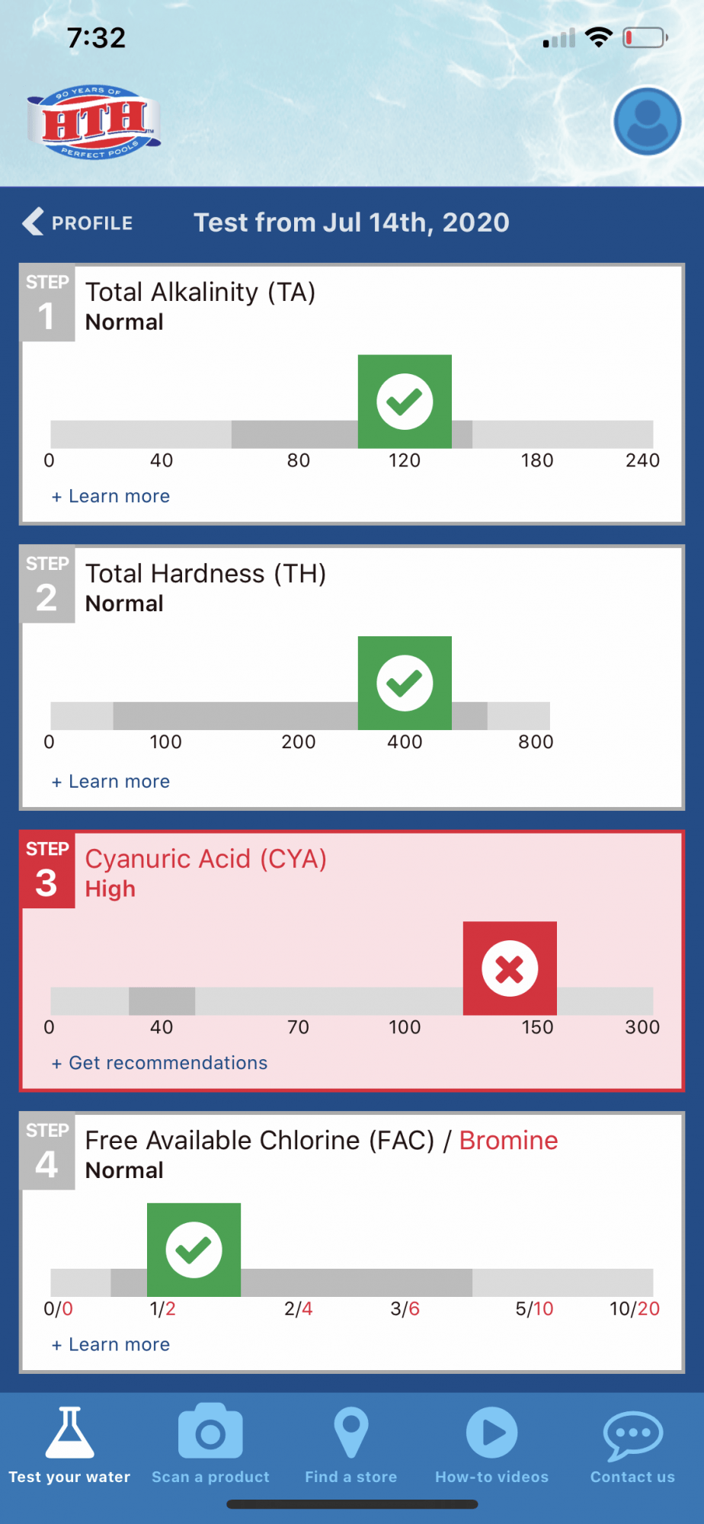This screenshot has width=704, height=1524.
Task: Tap the red X on Cyanuric Acid
Action: click(510, 969)
